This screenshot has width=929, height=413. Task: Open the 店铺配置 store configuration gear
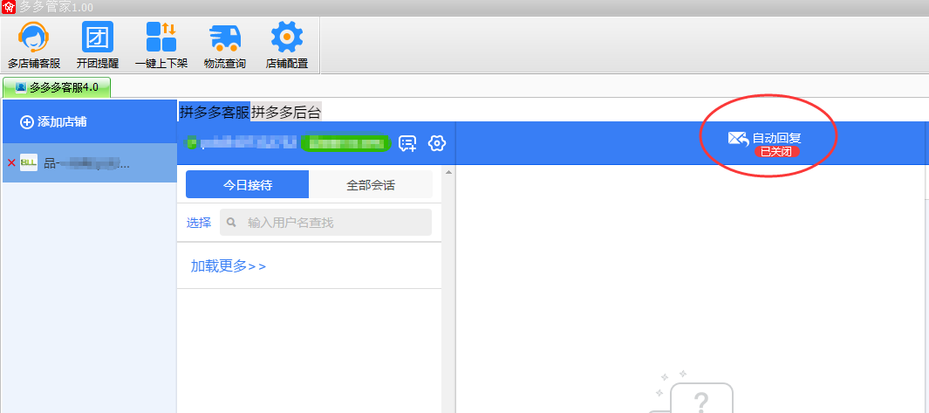pos(287,45)
